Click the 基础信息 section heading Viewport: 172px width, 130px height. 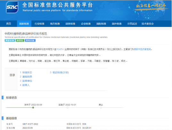12,118
